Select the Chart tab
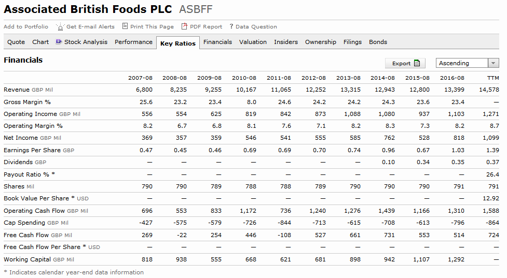 (40, 42)
